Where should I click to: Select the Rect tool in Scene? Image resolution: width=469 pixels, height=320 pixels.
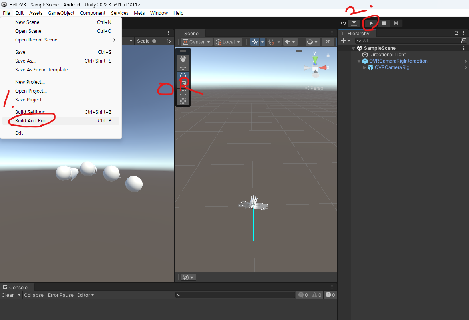tap(183, 92)
